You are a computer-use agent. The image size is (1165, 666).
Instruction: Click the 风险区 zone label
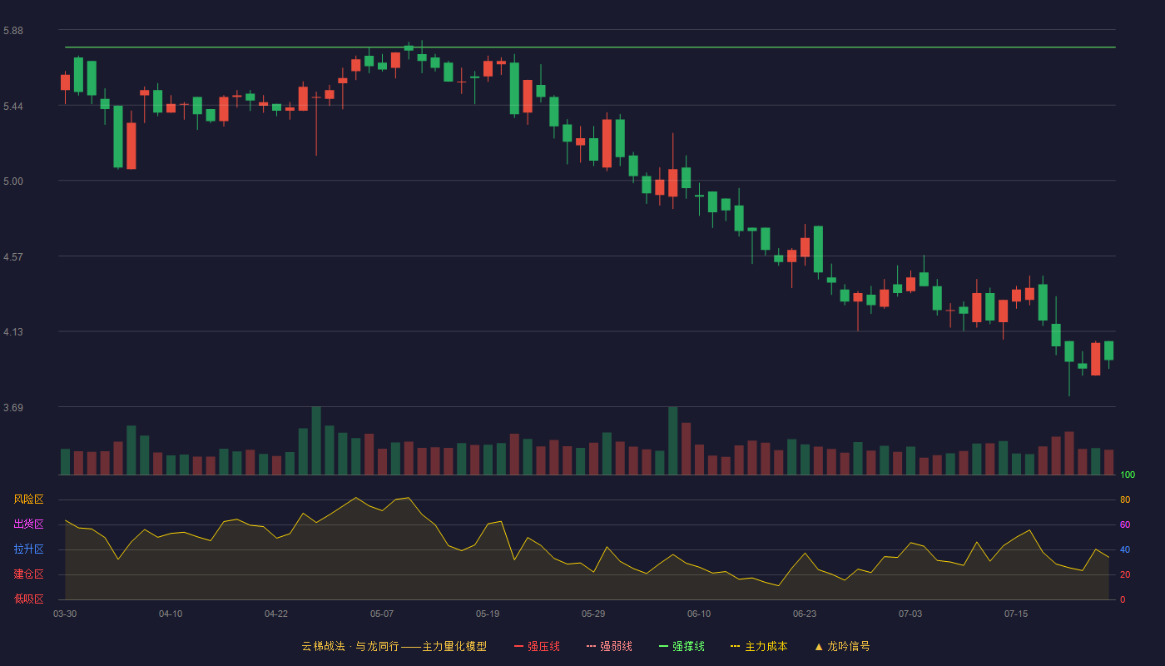tap(28, 499)
